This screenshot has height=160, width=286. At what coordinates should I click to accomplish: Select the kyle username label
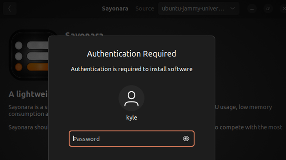click(132, 118)
